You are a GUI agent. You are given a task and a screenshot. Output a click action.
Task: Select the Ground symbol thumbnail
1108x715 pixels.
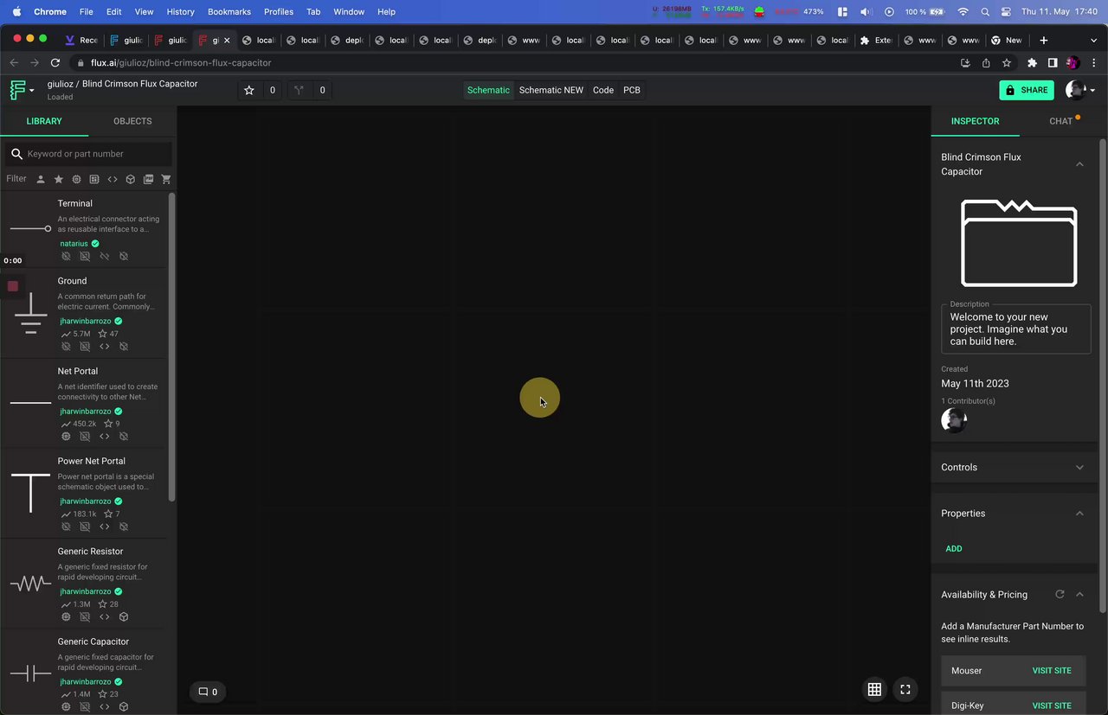(x=31, y=314)
